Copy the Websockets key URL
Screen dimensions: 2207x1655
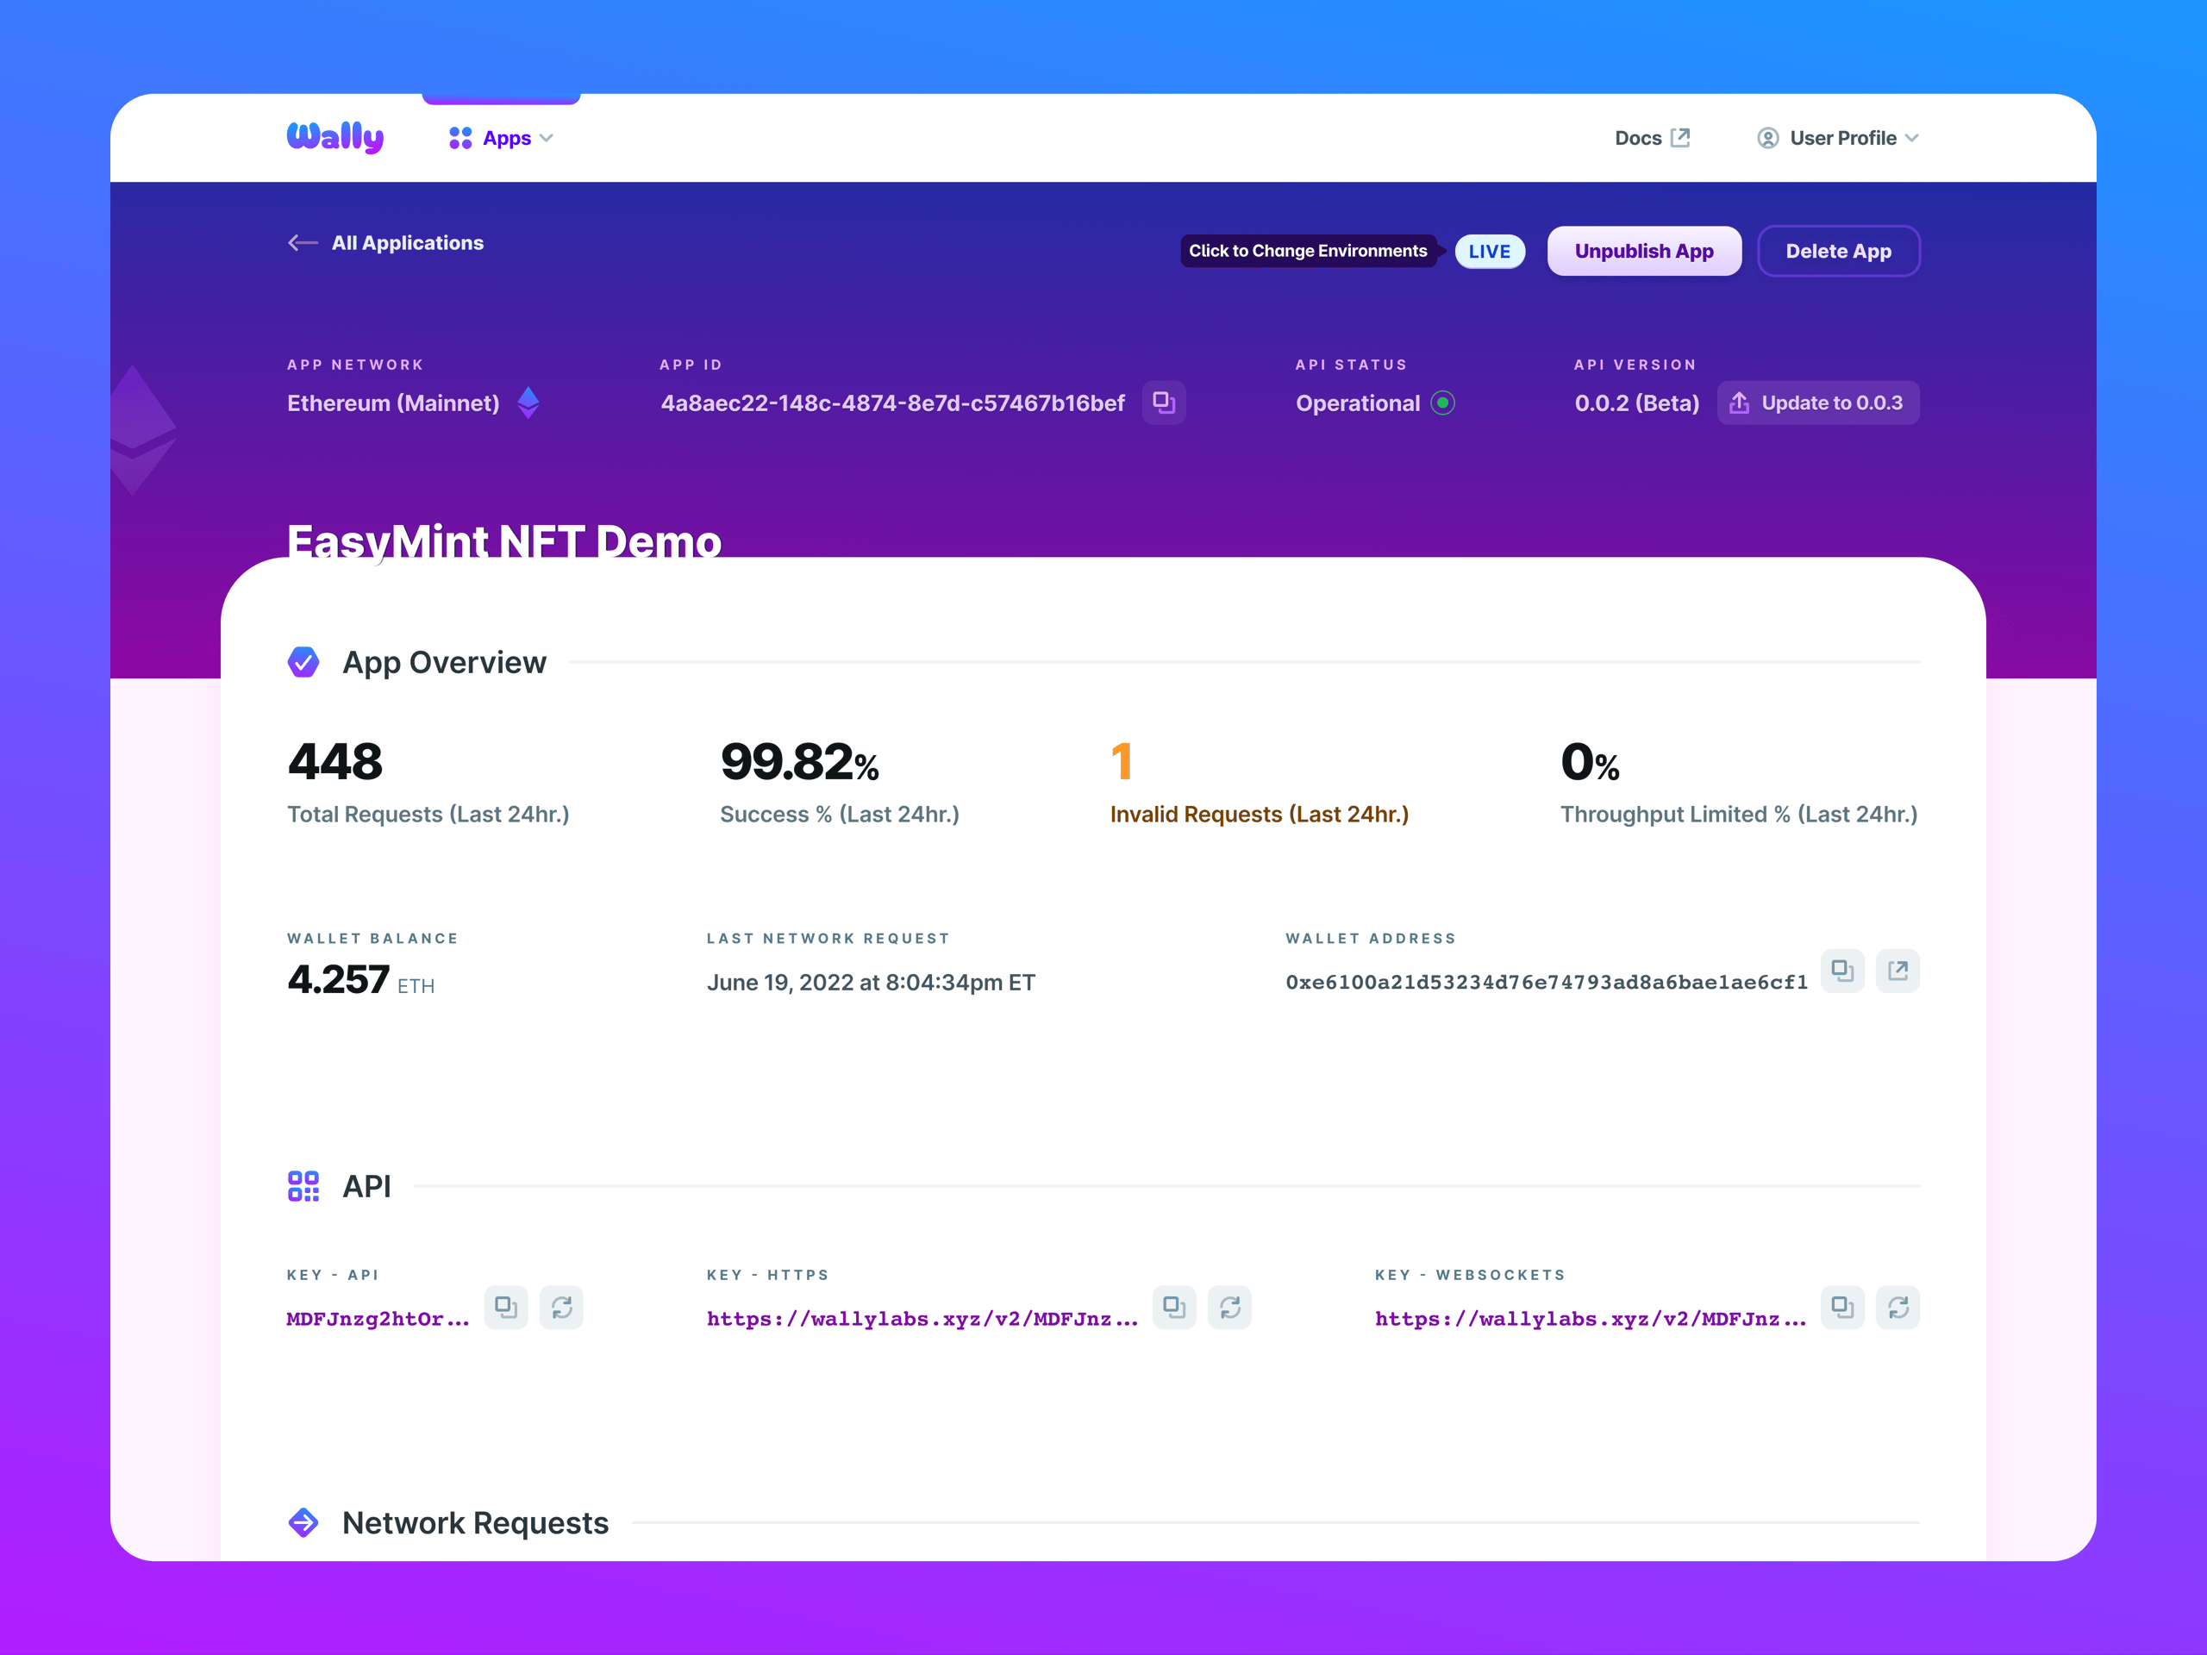pos(1841,1307)
